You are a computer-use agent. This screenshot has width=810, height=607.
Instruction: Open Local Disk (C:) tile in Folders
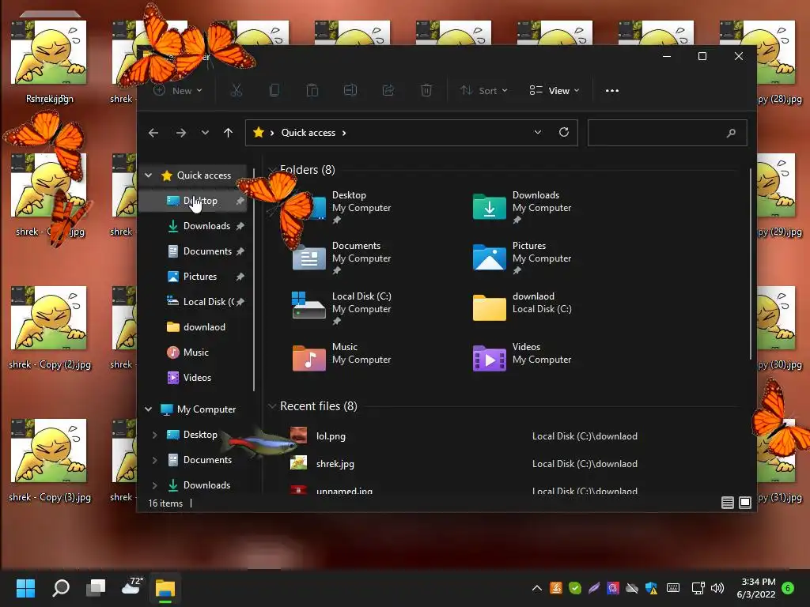pyautogui.click(x=342, y=308)
